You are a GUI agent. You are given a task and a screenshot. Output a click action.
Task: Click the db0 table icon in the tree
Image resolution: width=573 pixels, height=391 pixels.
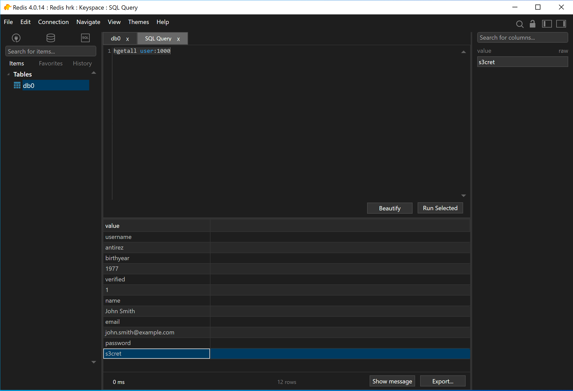pos(17,85)
